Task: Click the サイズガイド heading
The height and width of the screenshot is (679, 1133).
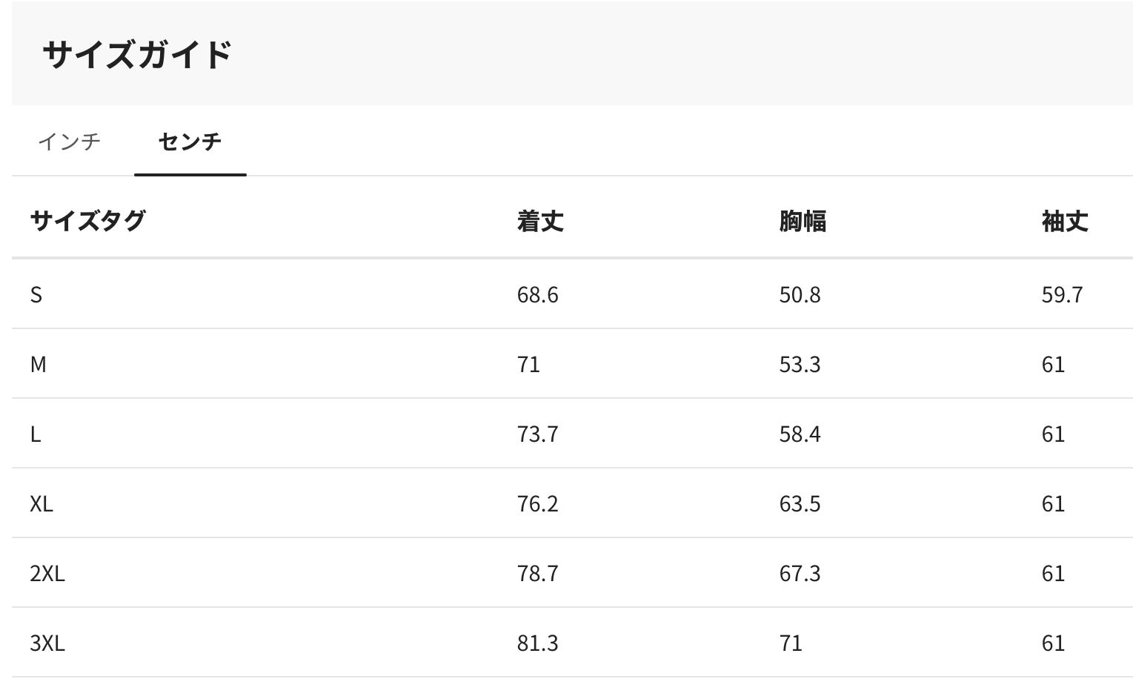Action: (138, 55)
